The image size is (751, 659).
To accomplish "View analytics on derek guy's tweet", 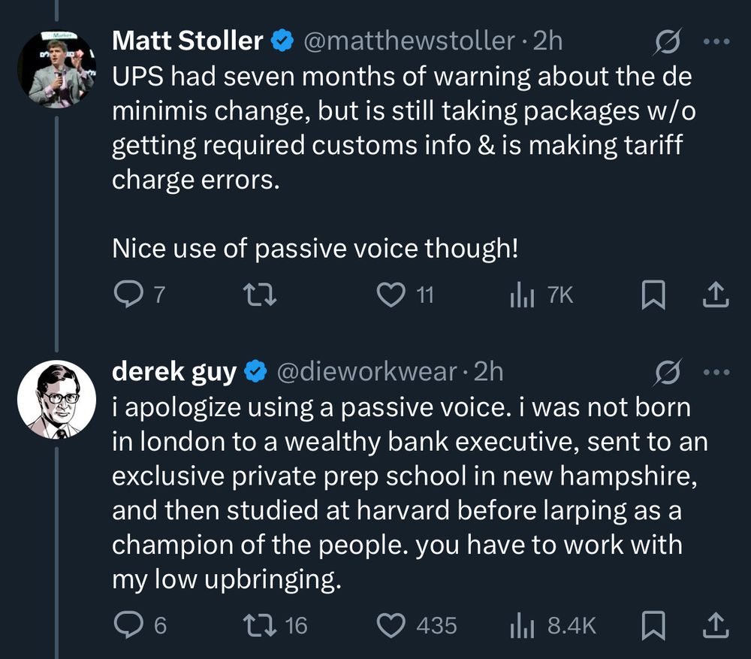I will click(521, 625).
